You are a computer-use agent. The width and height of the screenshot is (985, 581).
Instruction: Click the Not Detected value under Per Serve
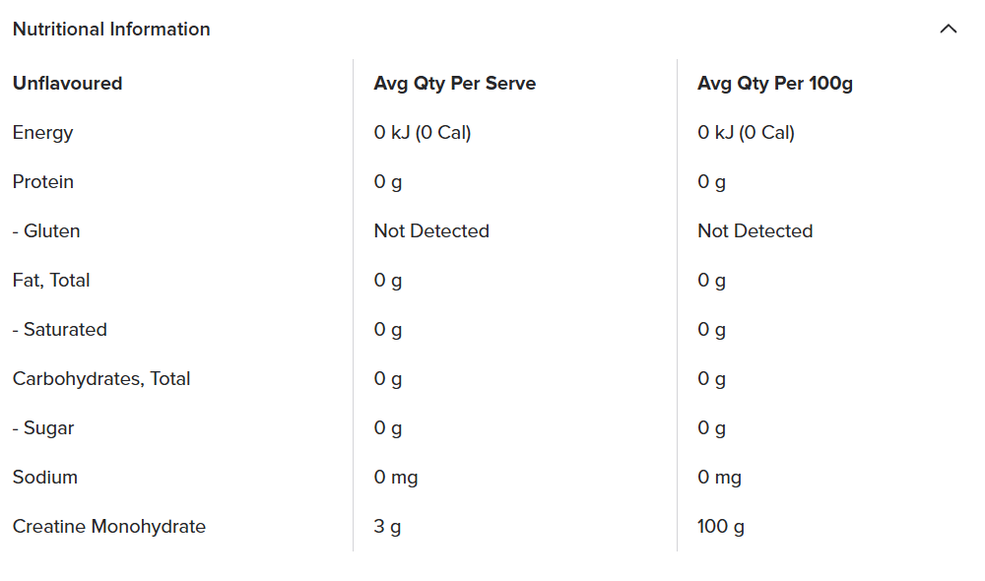pyautogui.click(x=430, y=231)
